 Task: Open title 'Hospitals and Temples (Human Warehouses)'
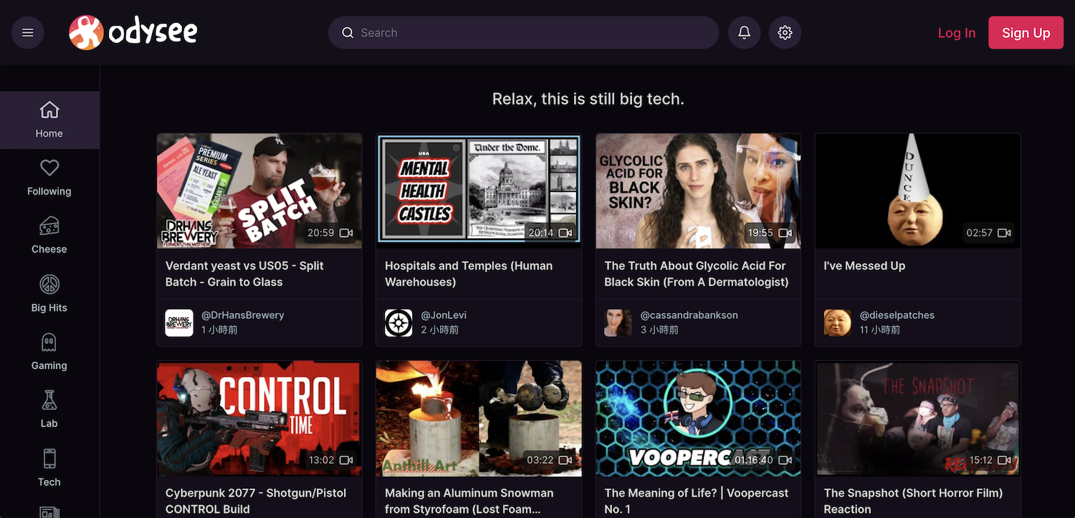469,274
